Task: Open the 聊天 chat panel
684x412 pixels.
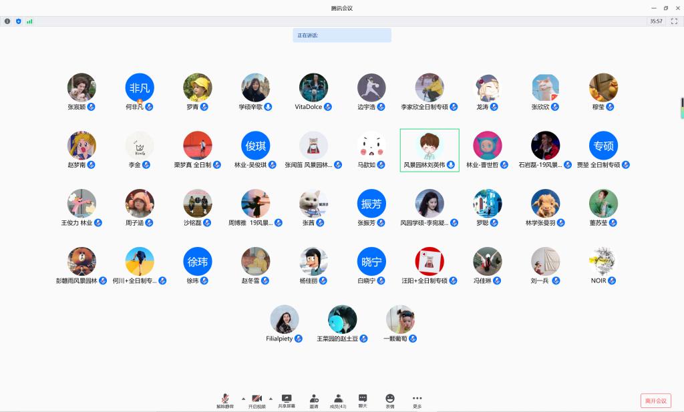Action: [363, 400]
